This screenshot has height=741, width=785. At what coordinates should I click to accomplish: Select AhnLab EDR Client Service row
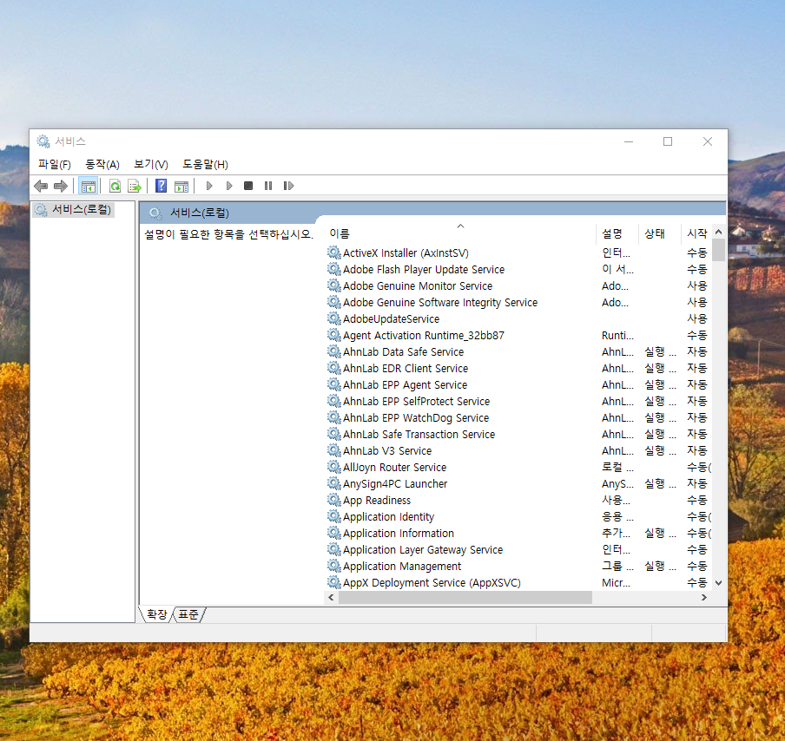pyautogui.click(x=518, y=368)
